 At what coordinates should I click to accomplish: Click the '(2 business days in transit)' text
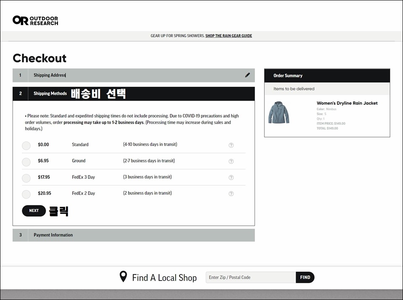pyautogui.click(x=147, y=193)
